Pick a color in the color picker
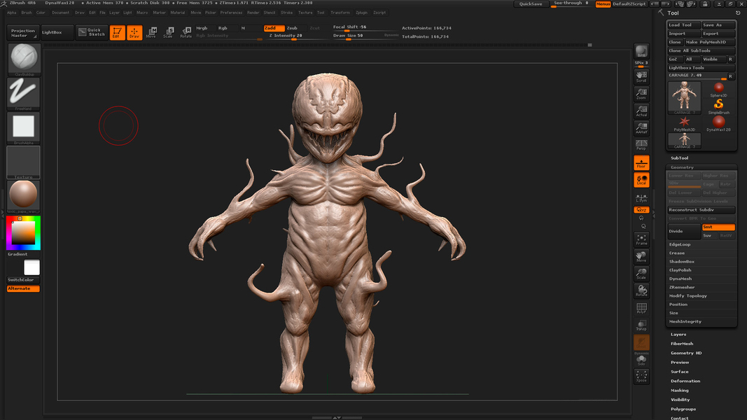 23,233
